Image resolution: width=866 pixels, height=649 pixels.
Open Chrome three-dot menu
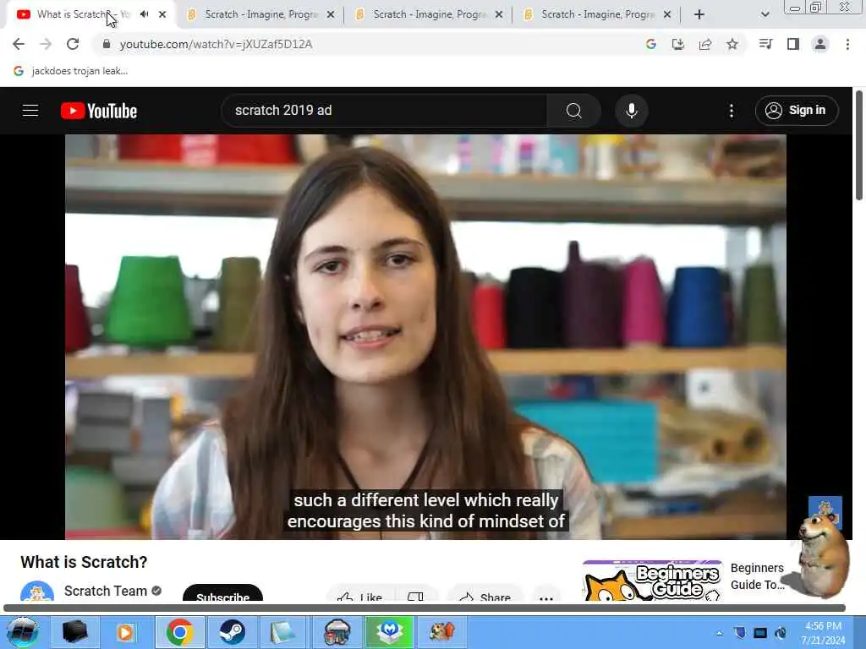coord(847,44)
